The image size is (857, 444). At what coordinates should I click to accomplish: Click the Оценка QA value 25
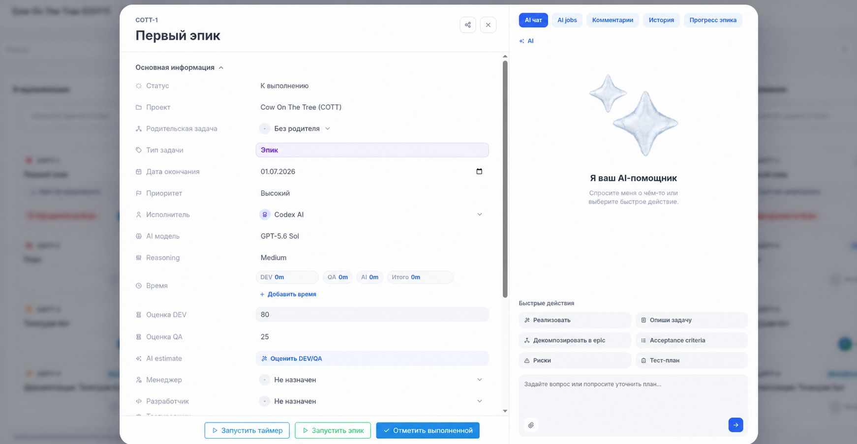point(265,337)
